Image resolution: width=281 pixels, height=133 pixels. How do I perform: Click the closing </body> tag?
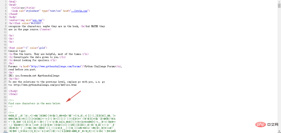[x=13, y=91]
